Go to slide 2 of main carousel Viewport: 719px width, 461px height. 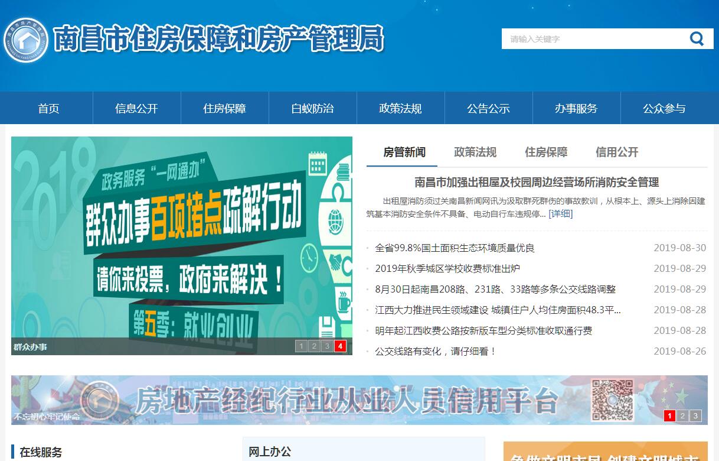tap(314, 346)
